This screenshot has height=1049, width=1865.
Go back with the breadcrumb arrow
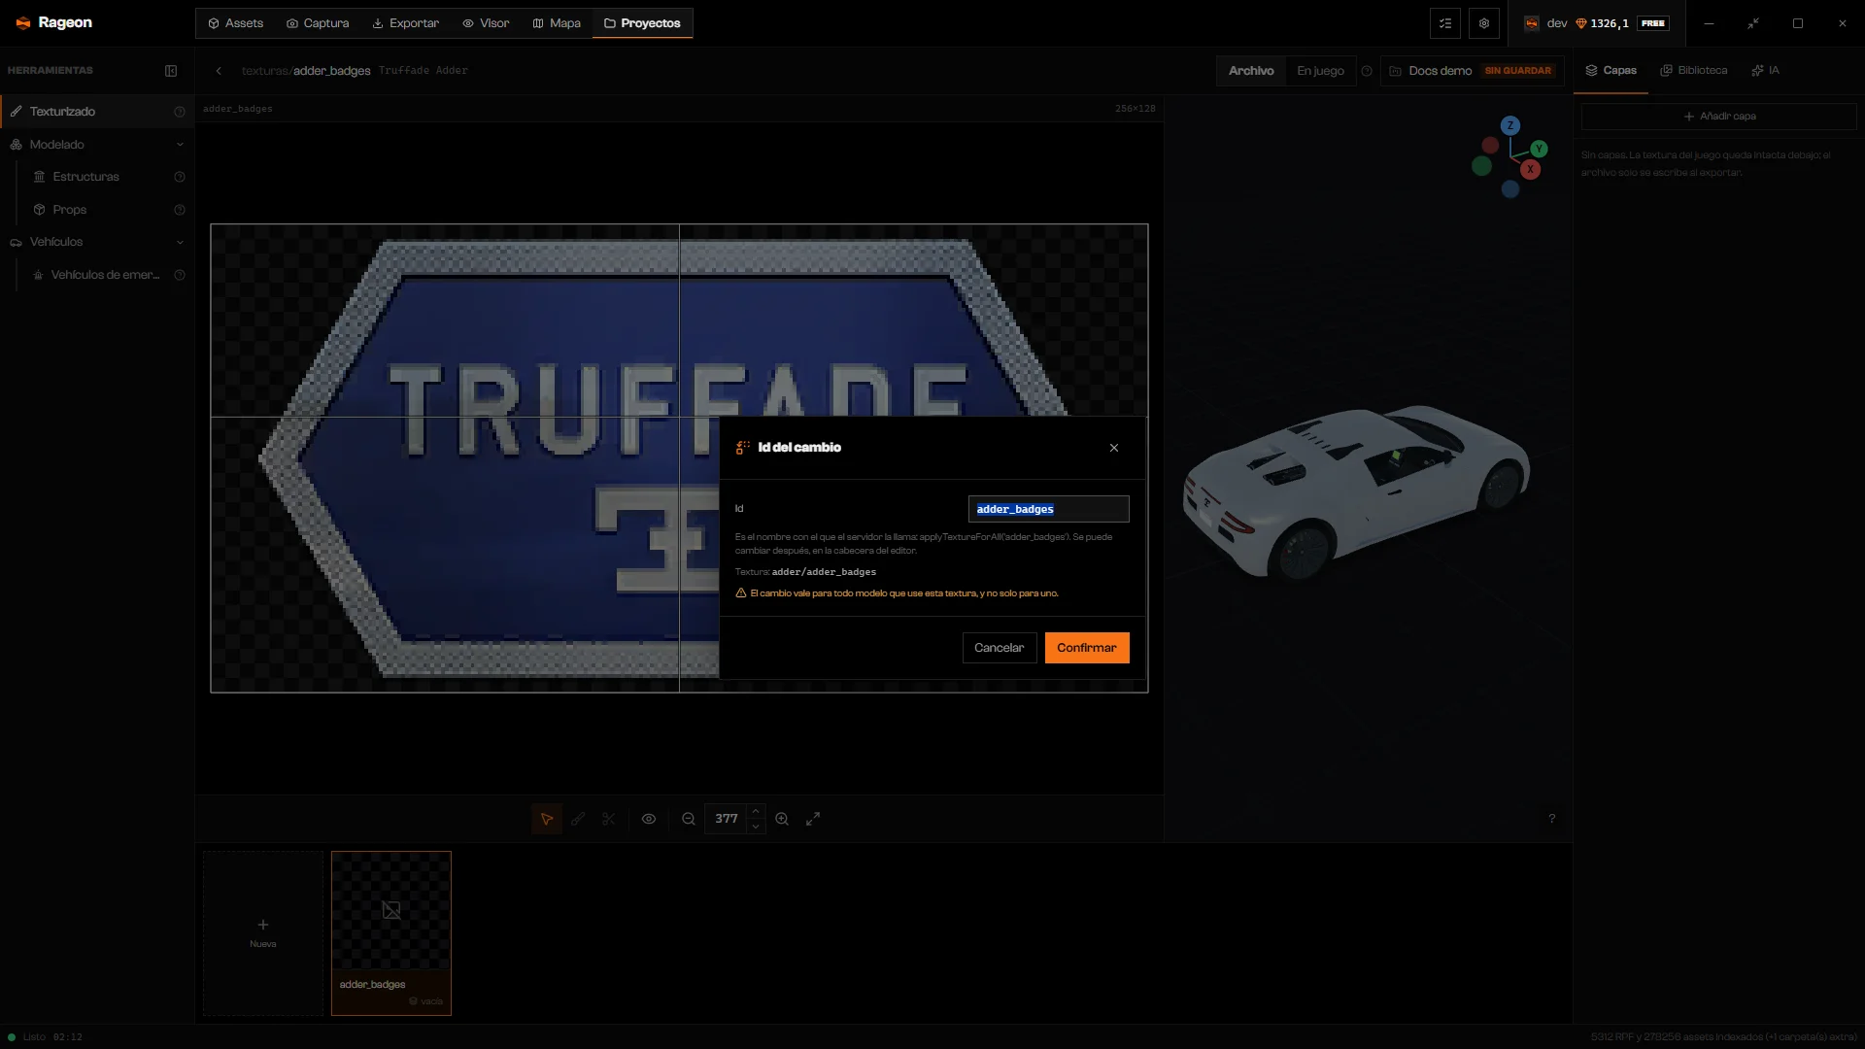click(219, 71)
